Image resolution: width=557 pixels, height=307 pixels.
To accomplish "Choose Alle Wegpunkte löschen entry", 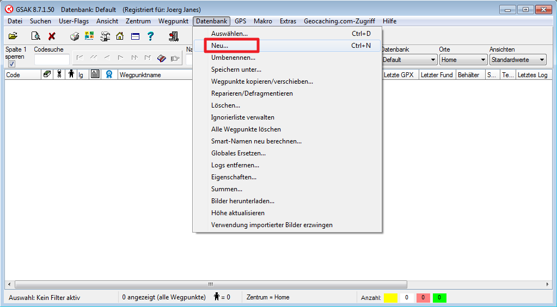I will click(x=287, y=129).
